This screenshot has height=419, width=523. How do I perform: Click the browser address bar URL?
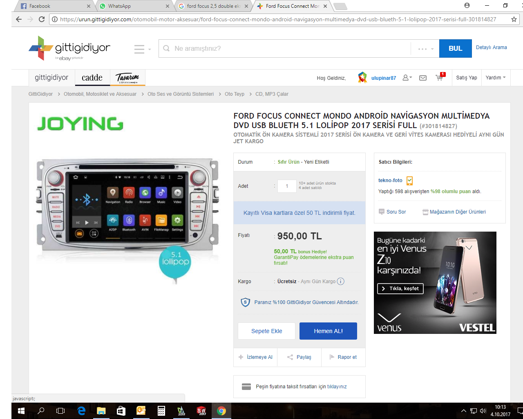(x=278, y=19)
